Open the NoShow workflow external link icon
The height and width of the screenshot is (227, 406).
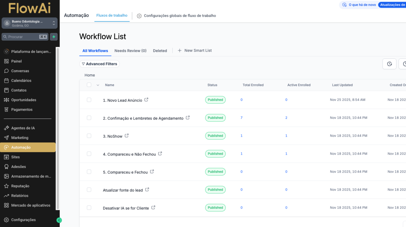127,136
